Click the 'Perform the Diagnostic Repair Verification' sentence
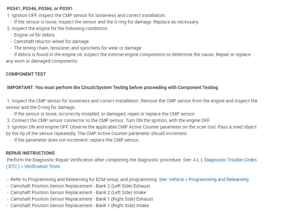The width and height of the screenshot is (282, 213). tap(94, 160)
